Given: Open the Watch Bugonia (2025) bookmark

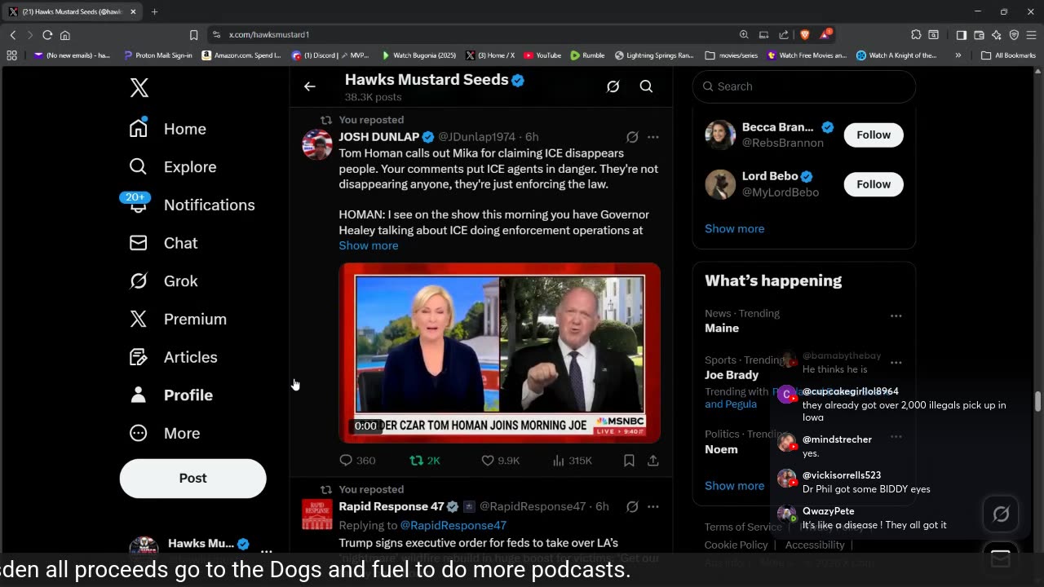Looking at the screenshot, I should coord(419,55).
